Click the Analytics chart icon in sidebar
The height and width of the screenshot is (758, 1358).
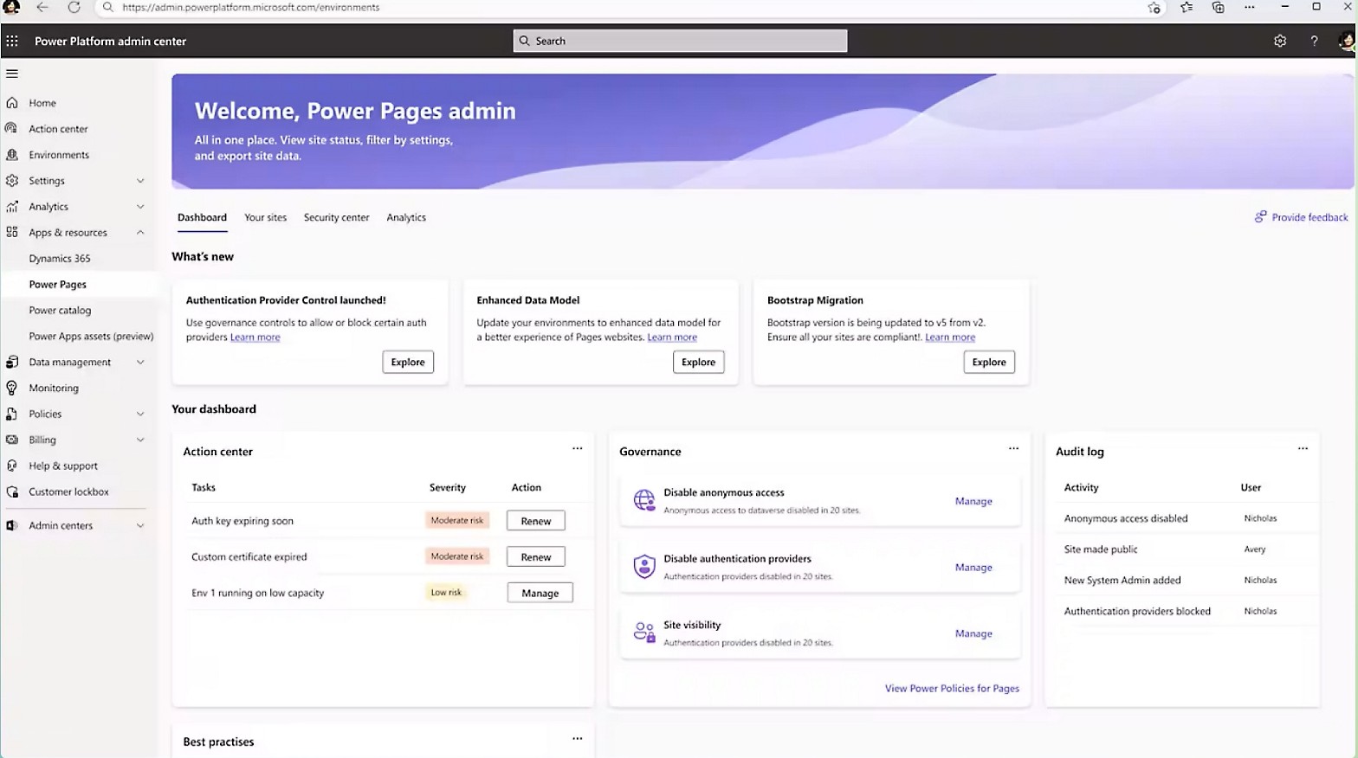[x=12, y=206]
